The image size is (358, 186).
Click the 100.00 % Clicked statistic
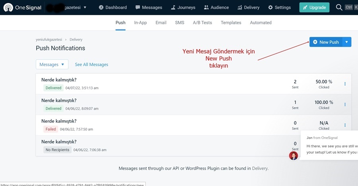[x=324, y=104]
